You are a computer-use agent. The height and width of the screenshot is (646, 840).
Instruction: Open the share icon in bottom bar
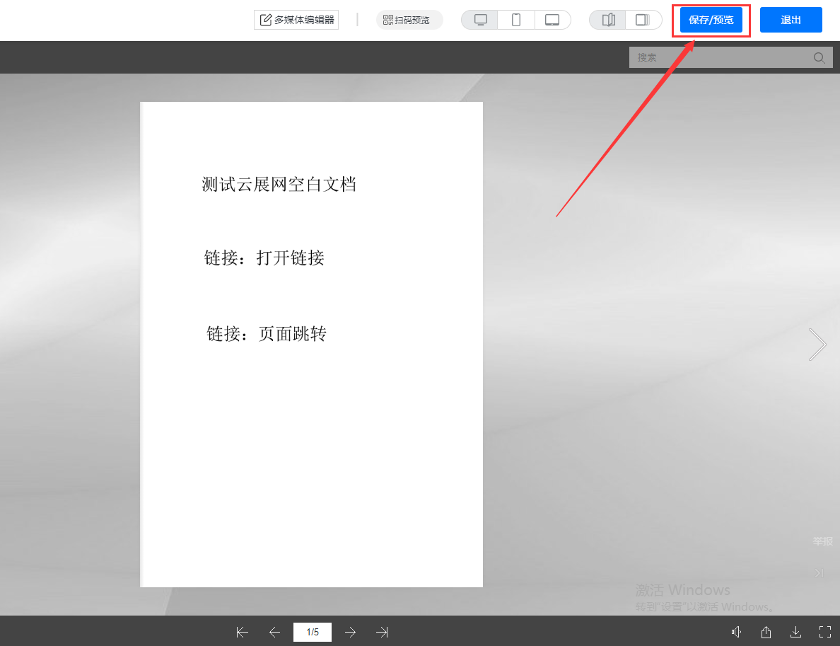click(766, 632)
